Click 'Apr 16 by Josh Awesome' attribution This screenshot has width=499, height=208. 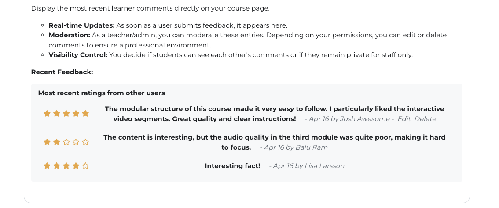349,119
